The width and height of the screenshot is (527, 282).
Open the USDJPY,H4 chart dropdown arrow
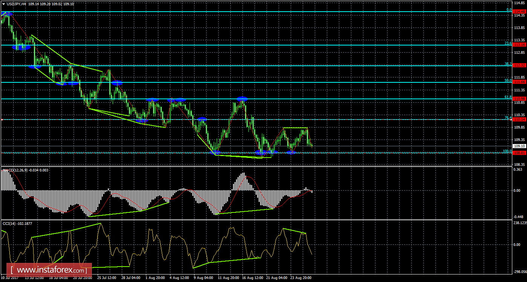click(x=3, y=4)
